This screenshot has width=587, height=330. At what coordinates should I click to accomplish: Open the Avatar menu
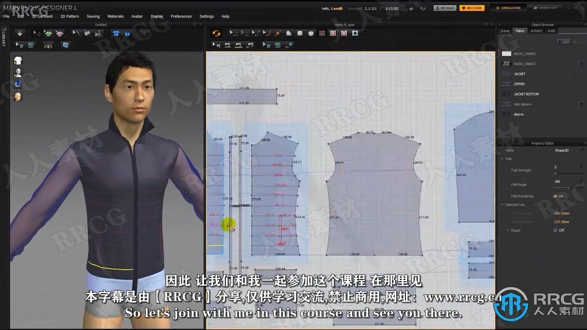click(137, 16)
